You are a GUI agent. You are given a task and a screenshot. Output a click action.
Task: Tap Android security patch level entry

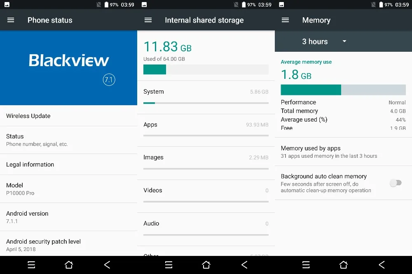(68, 244)
